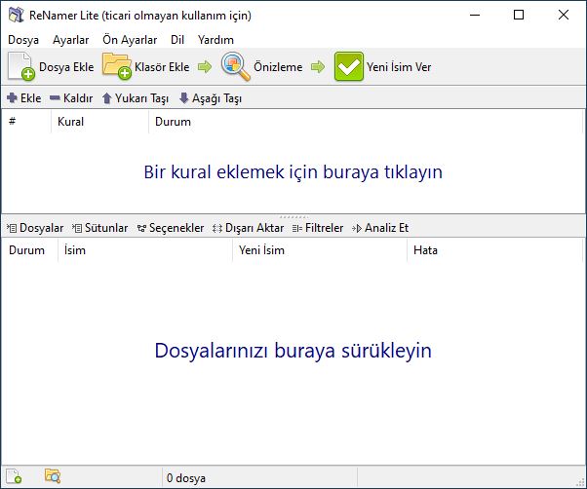Click the small add-file icon in status bar
587x489 pixels.
pyautogui.click(x=14, y=476)
